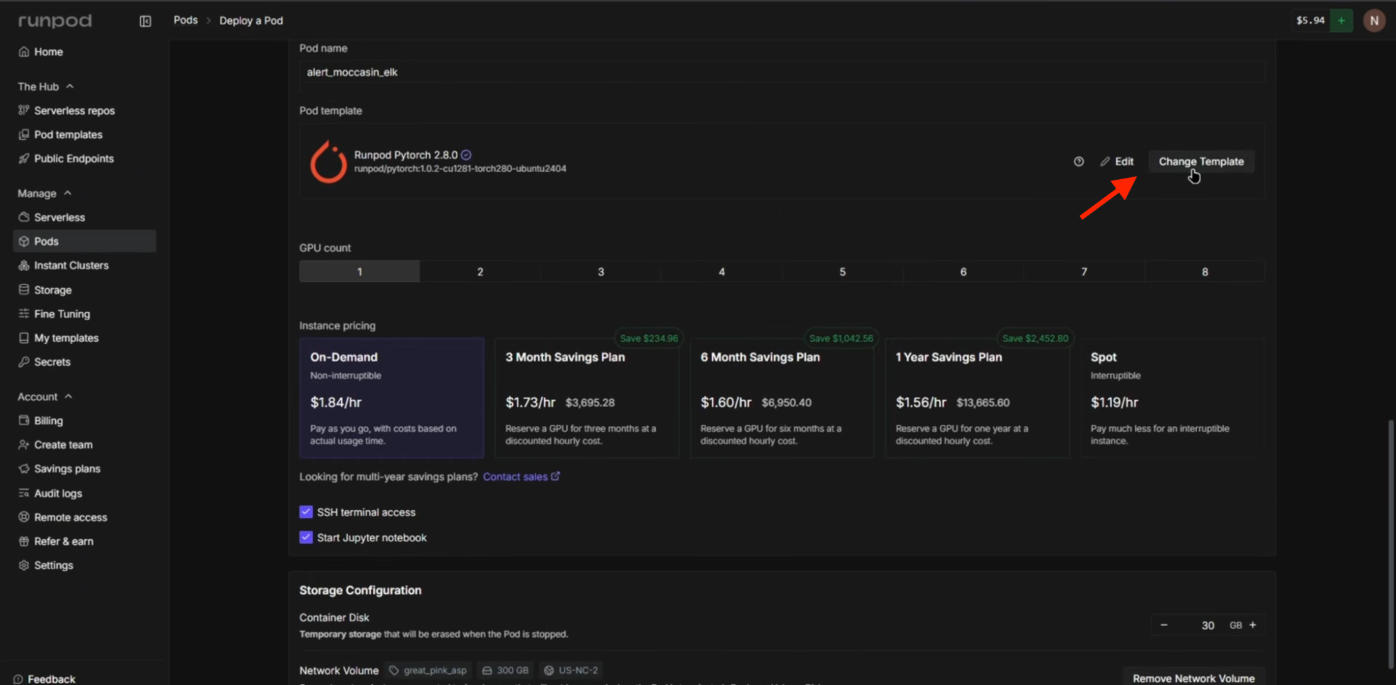Click the Runpod Pytorch template logo
Screen dimensions: 1396x685
(328, 162)
